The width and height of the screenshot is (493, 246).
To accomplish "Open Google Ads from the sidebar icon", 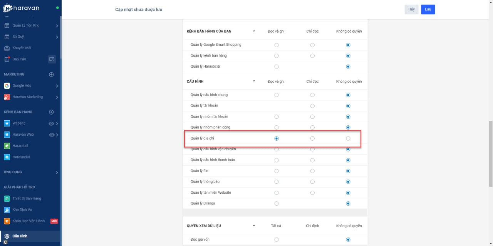I will click(x=7, y=86).
